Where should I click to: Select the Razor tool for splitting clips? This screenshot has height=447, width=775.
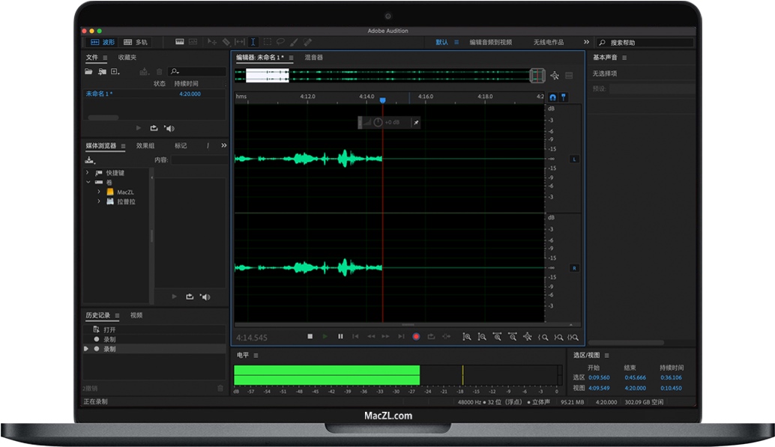[x=226, y=43]
